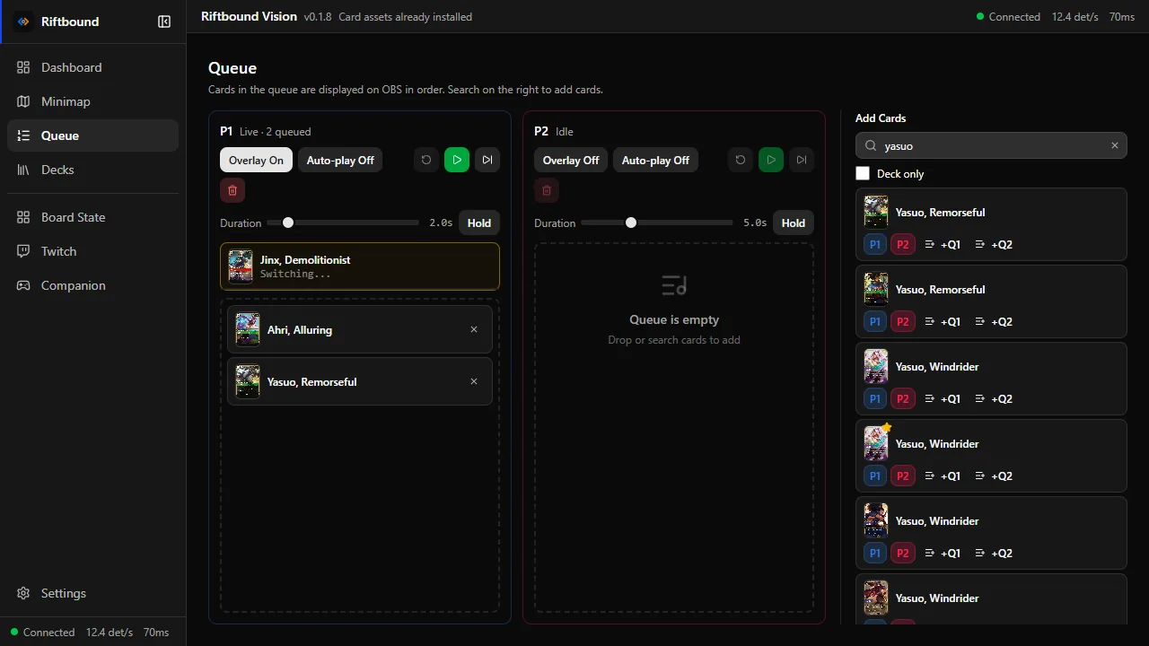Viewport: 1149px width, 646px height.
Task: Skip to next card in P1 queue
Action: click(487, 160)
